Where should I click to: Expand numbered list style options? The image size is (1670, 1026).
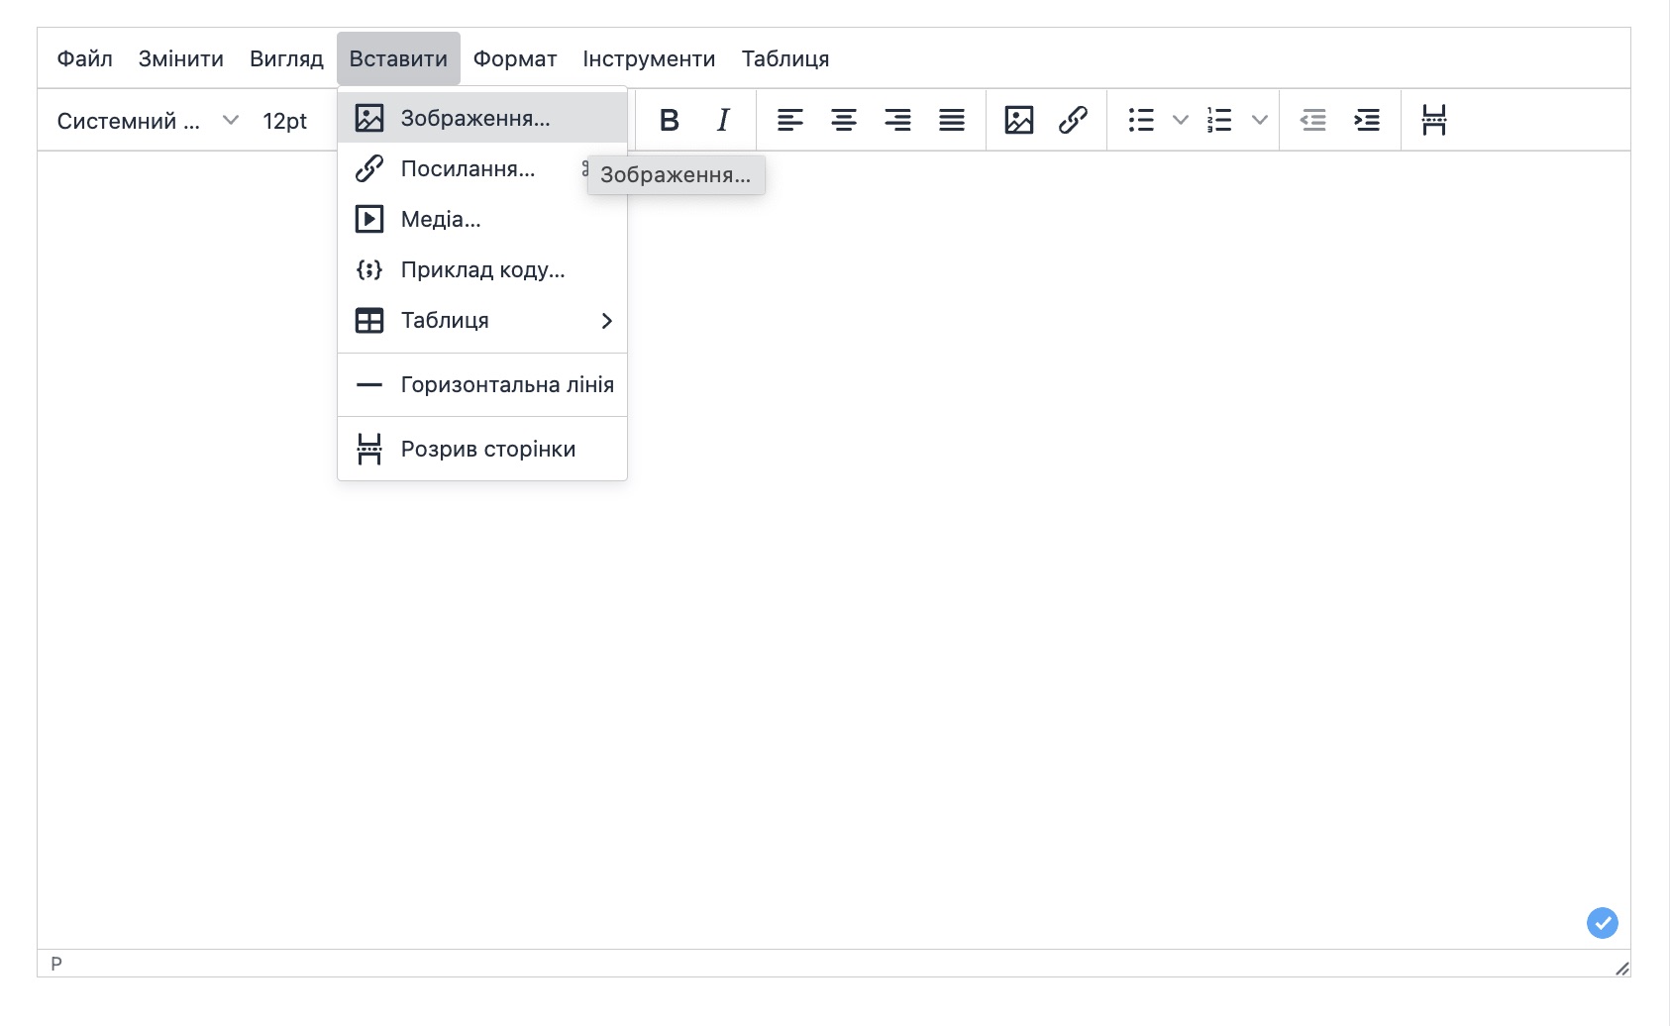[x=1259, y=120]
